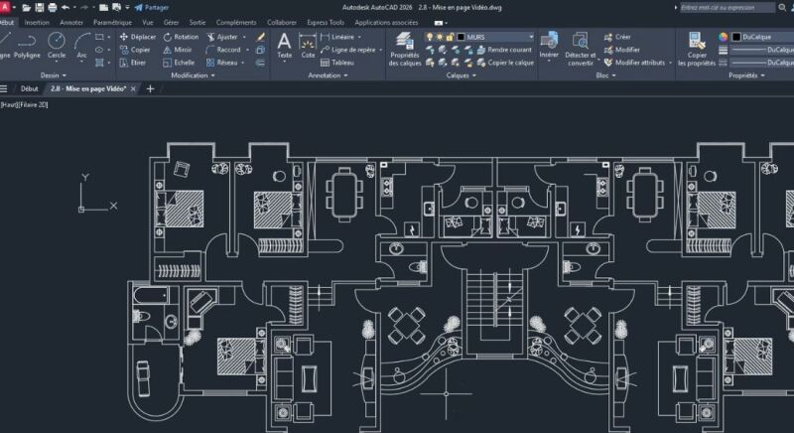
Task: Open the Insertion ribbon tab
Action: (37, 22)
